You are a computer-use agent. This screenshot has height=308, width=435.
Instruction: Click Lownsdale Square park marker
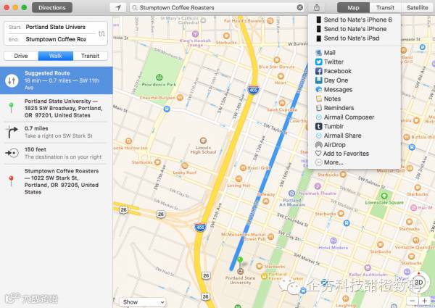384,196
